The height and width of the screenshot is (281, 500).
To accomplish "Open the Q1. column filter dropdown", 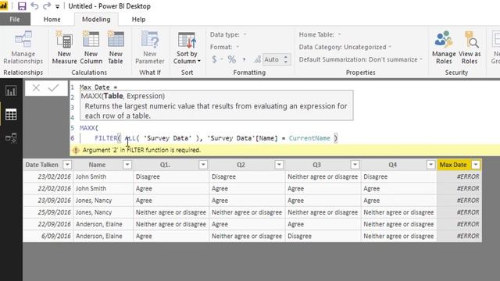I will click(203, 165).
